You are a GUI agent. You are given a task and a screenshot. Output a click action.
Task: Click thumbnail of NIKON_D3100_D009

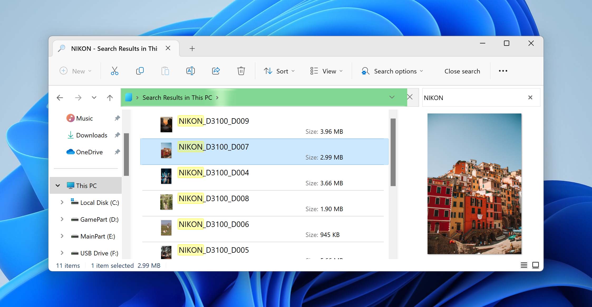pos(166,125)
